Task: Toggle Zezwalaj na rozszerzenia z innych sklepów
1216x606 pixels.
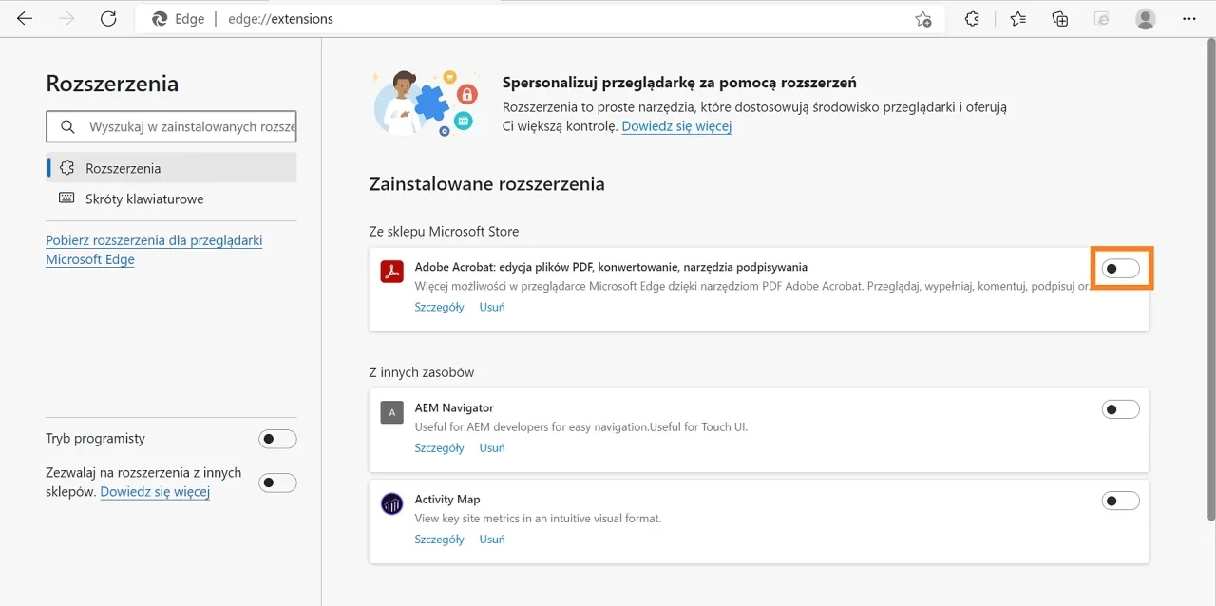Action: (x=277, y=483)
